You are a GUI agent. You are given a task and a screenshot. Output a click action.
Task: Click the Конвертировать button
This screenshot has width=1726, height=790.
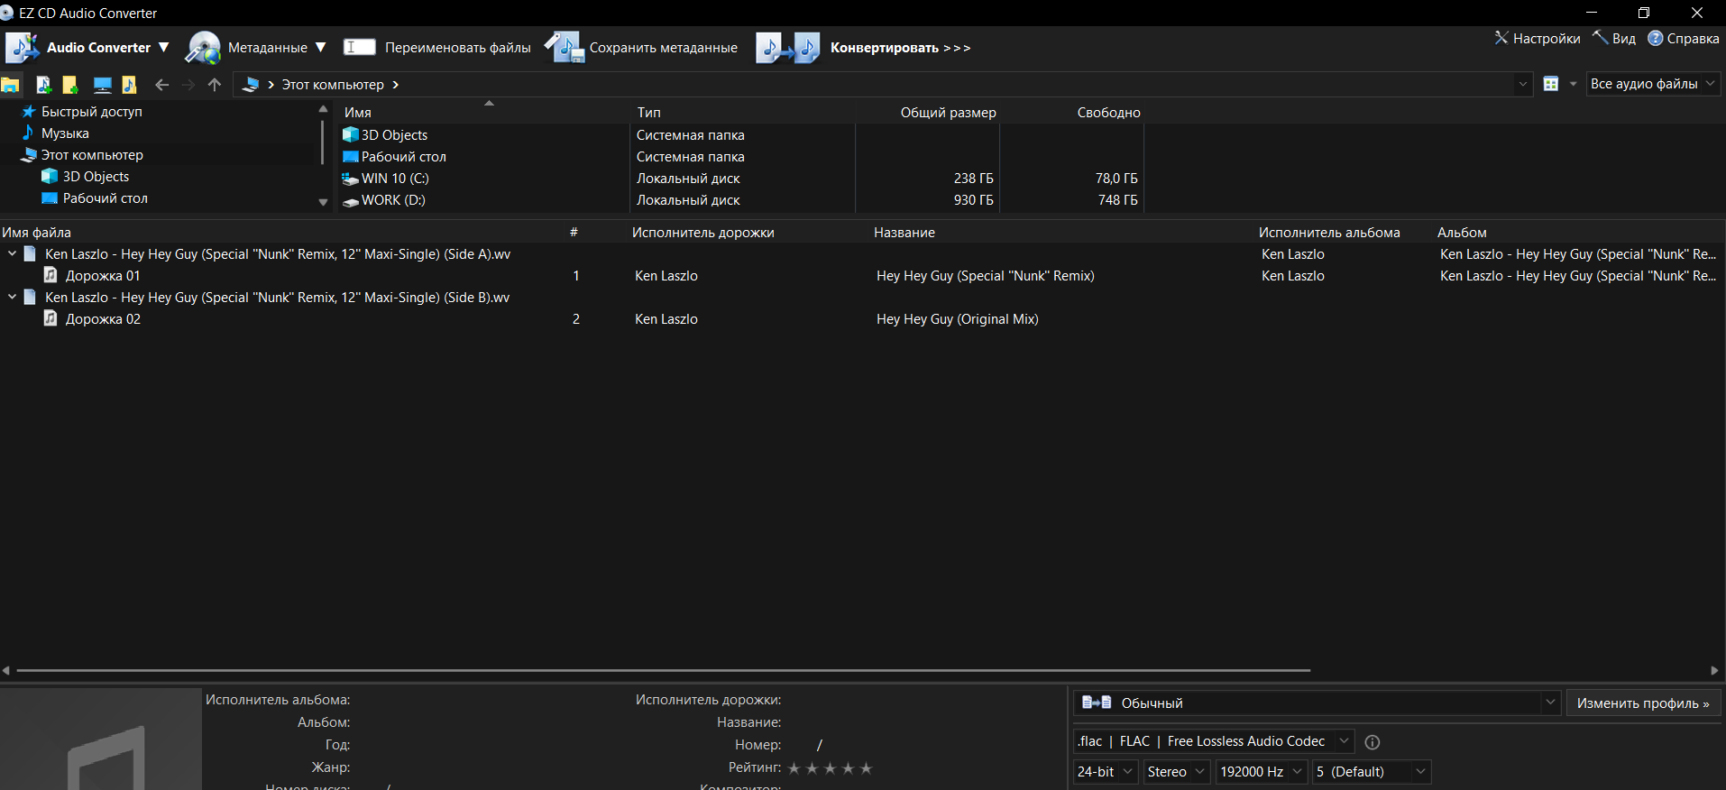pyautogui.click(x=864, y=48)
